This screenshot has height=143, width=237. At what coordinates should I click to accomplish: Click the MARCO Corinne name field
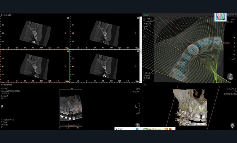(x=155, y=129)
